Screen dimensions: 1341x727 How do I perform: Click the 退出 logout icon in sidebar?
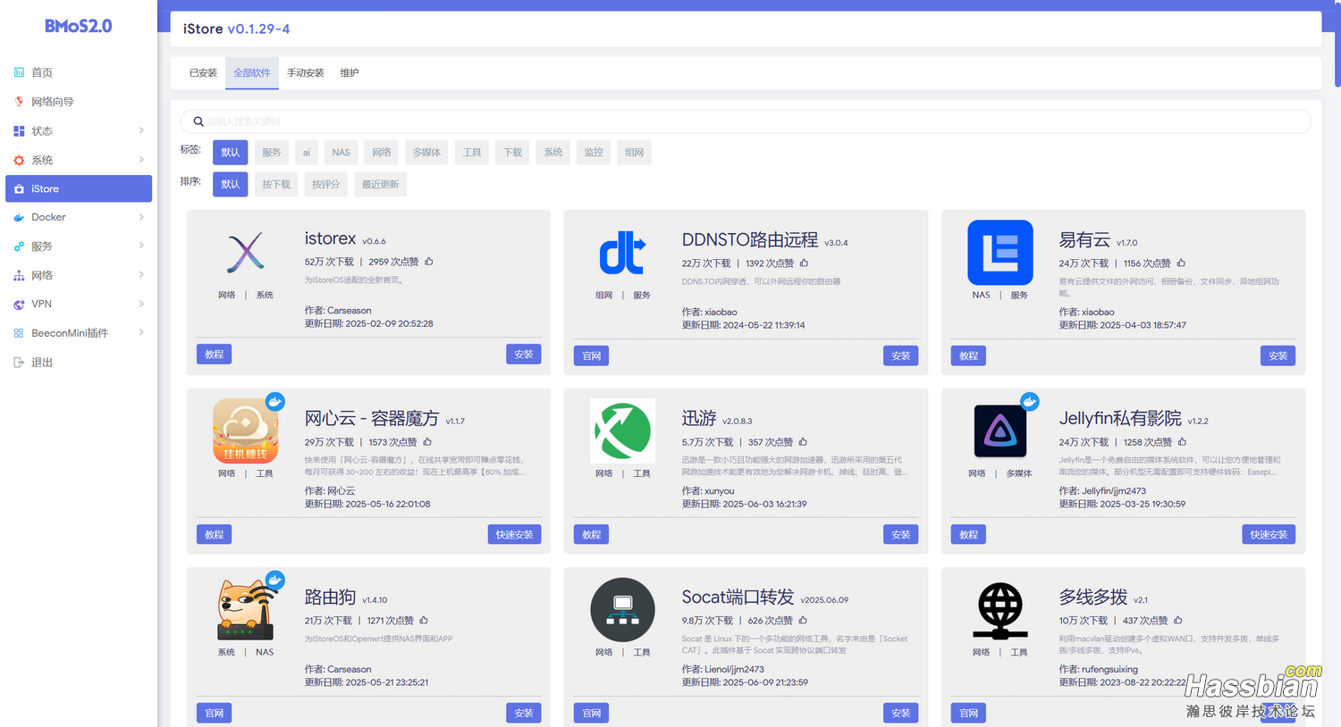point(19,363)
